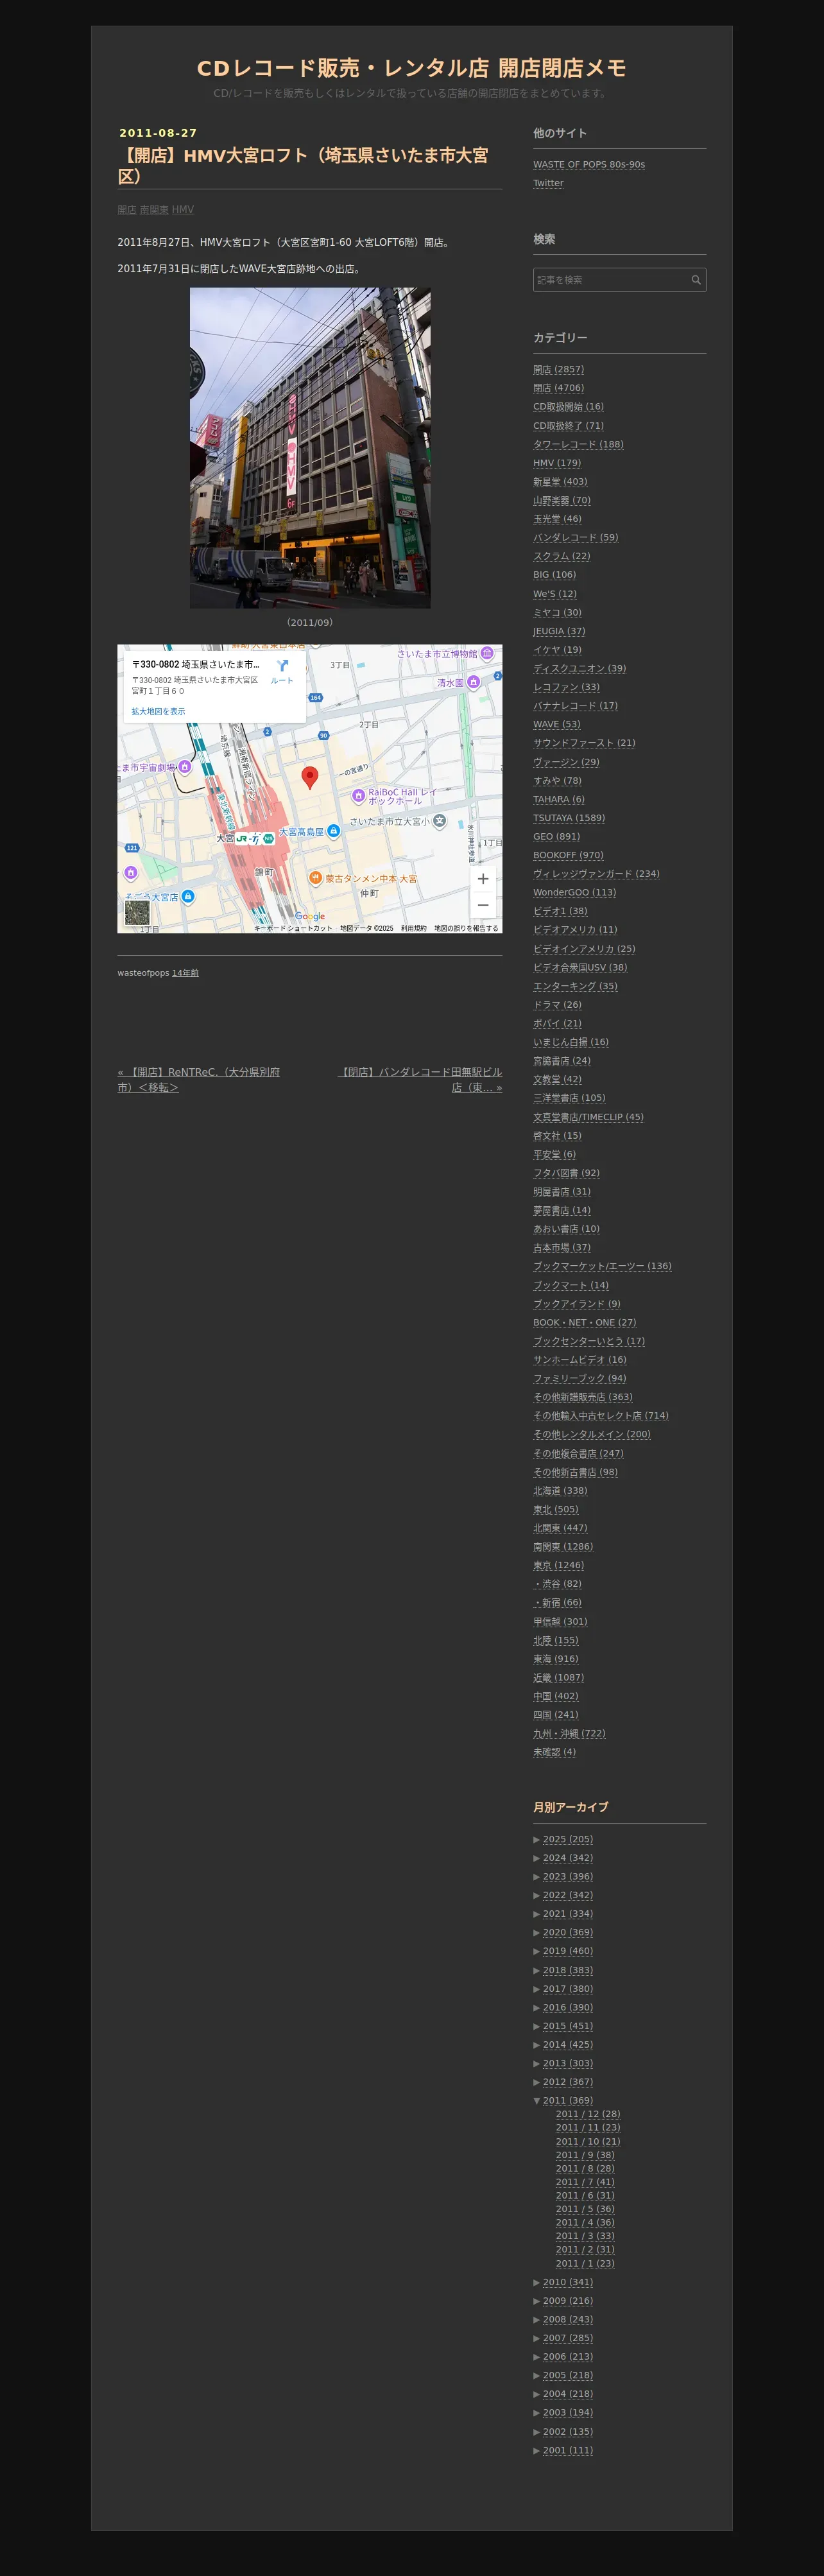The width and height of the screenshot is (824, 2576).
Task: Open the ヴィレッジヴァンガード (234) category
Action: (597, 874)
